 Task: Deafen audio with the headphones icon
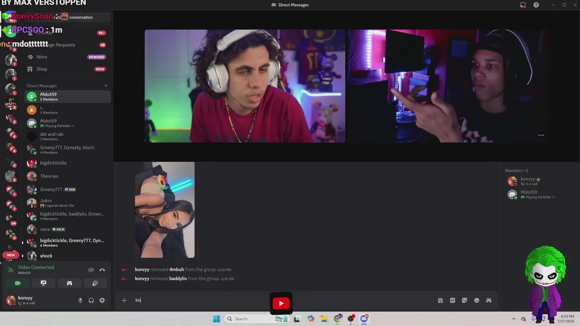pyautogui.click(x=91, y=300)
